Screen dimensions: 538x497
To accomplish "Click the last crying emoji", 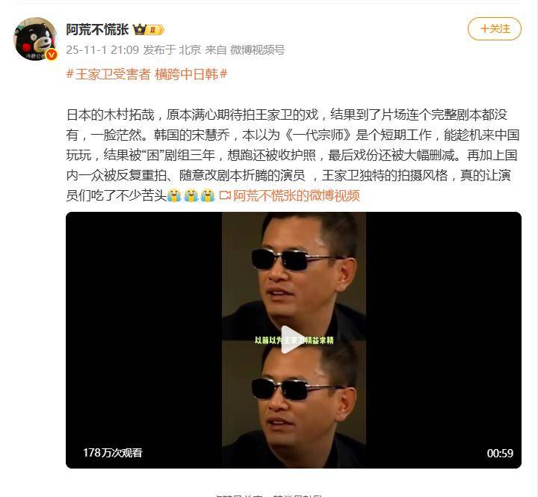I will pyautogui.click(x=208, y=195).
